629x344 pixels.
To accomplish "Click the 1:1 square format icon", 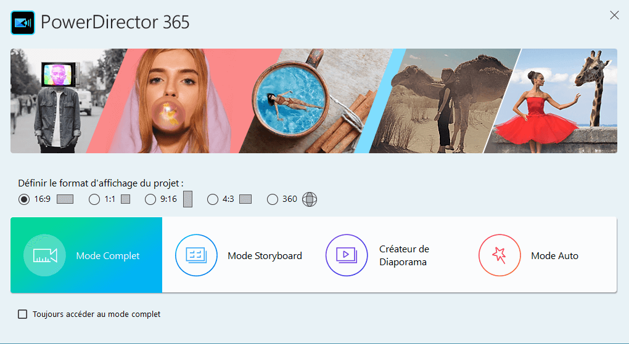I will click(x=126, y=199).
